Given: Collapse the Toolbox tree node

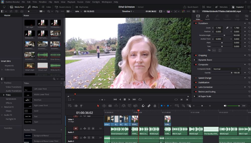Looking at the screenshot, I should point(2,83).
